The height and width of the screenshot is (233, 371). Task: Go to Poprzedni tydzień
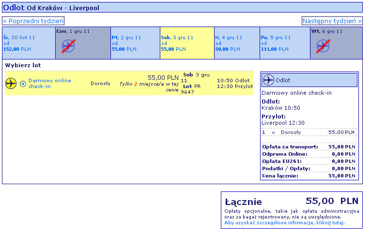point(33,21)
